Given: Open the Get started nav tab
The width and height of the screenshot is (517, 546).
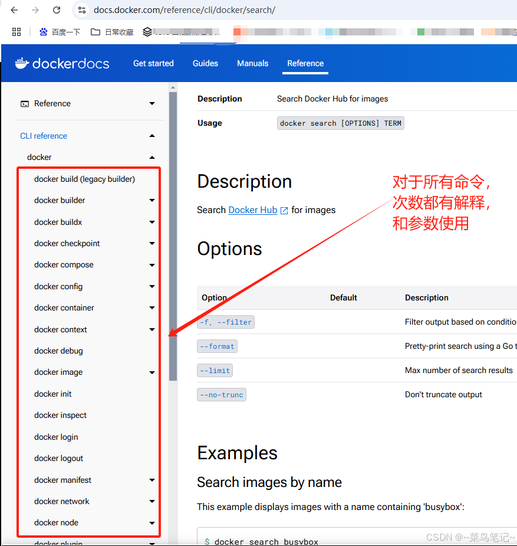Looking at the screenshot, I should point(153,63).
